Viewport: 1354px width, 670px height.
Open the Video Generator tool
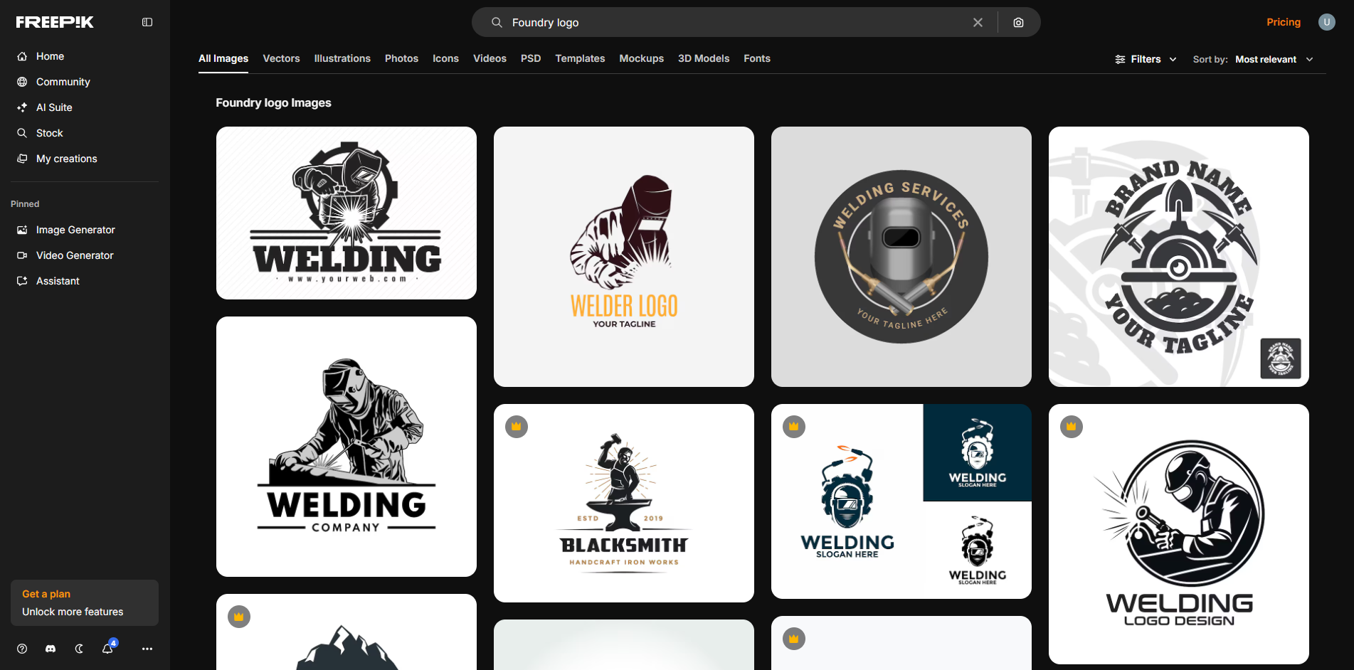[x=74, y=255]
